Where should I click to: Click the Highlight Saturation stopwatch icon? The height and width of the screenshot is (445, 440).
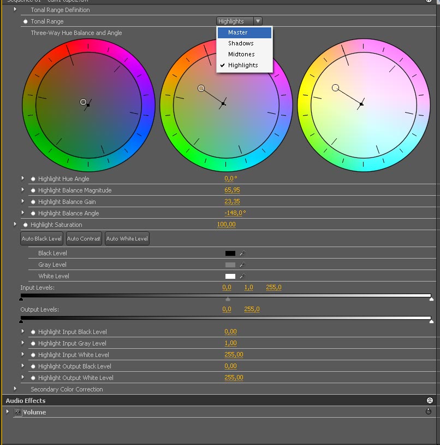[26, 225]
